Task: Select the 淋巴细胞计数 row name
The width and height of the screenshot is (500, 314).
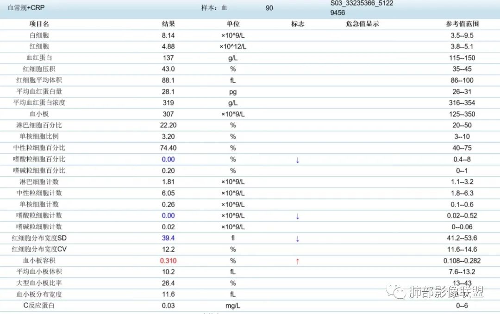Action: [x=39, y=182]
